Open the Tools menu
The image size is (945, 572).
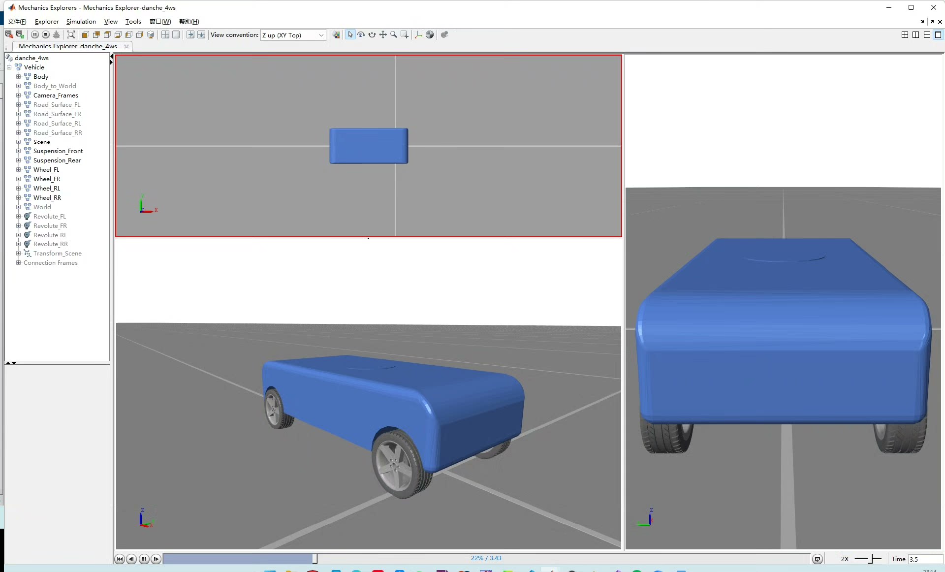(133, 22)
